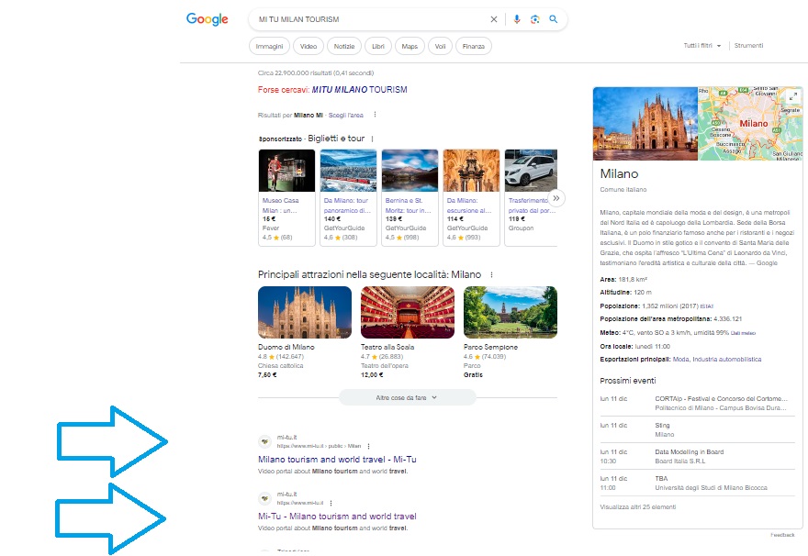Submit search with the magnifier icon

(554, 19)
